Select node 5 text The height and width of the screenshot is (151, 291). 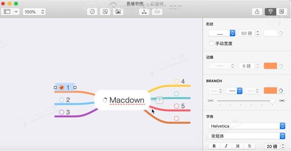click(183, 106)
